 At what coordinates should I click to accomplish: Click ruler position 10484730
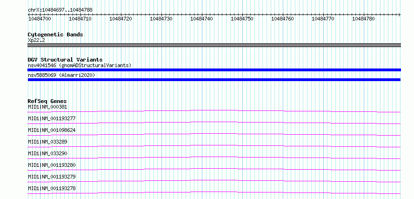pyautogui.click(x=161, y=19)
